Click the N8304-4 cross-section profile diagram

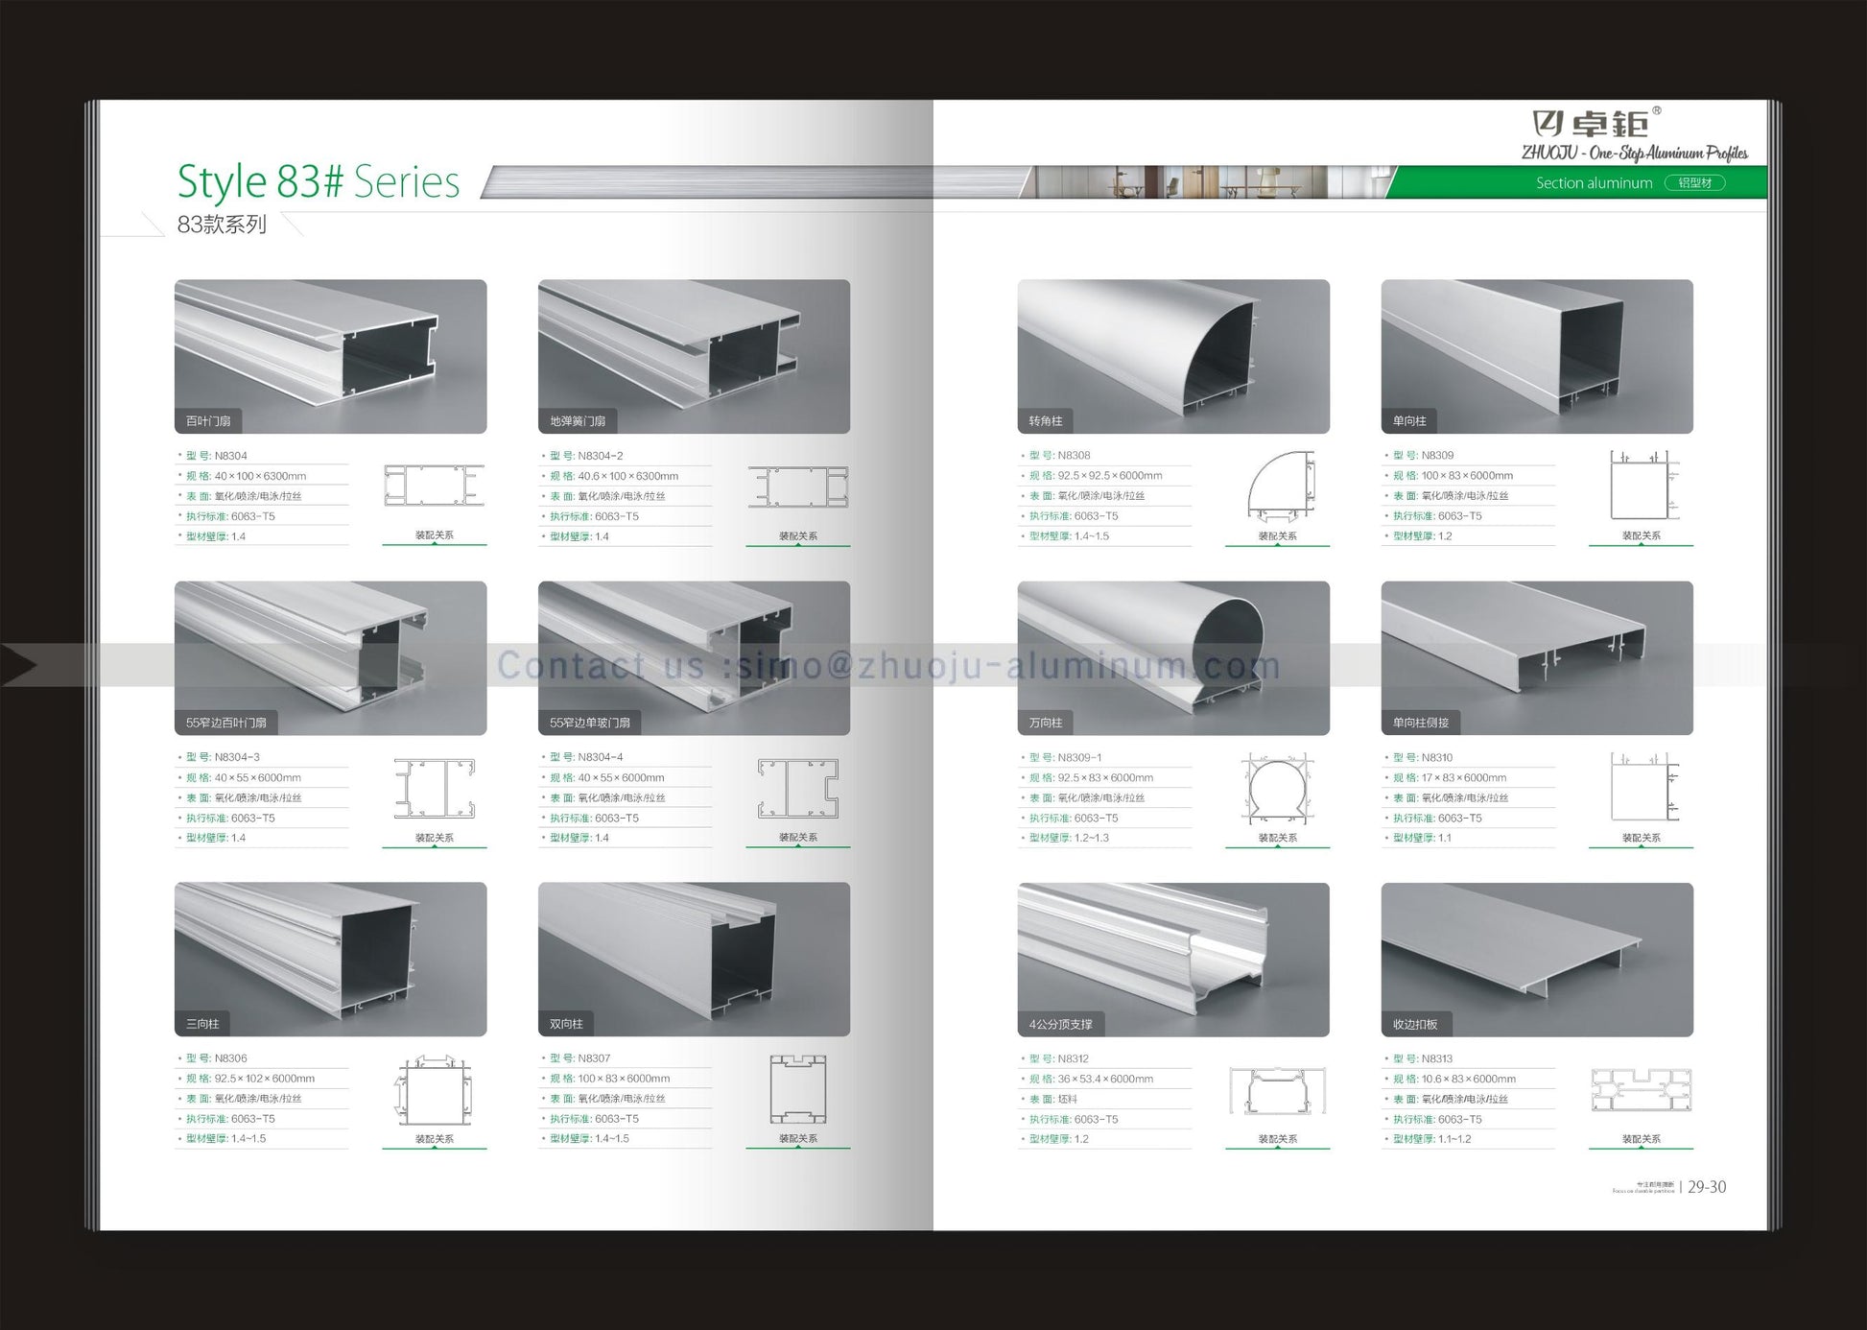click(797, 789)
